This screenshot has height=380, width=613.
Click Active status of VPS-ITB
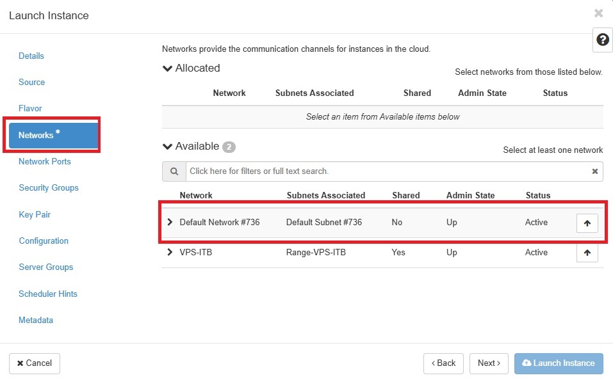coord(536,252)
